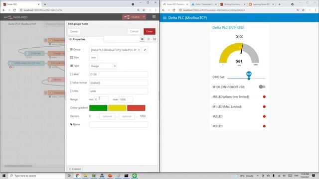The image size is (319, 179).
Task: Open the Group dropdown
Action: pyautogui.click(x=115, y=50)
